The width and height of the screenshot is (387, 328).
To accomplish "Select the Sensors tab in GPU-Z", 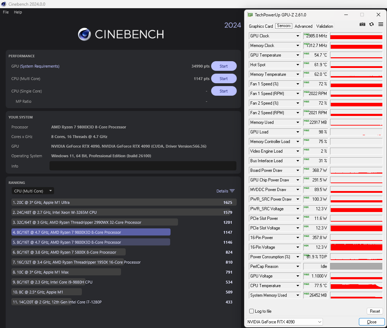I will [284, 26].
